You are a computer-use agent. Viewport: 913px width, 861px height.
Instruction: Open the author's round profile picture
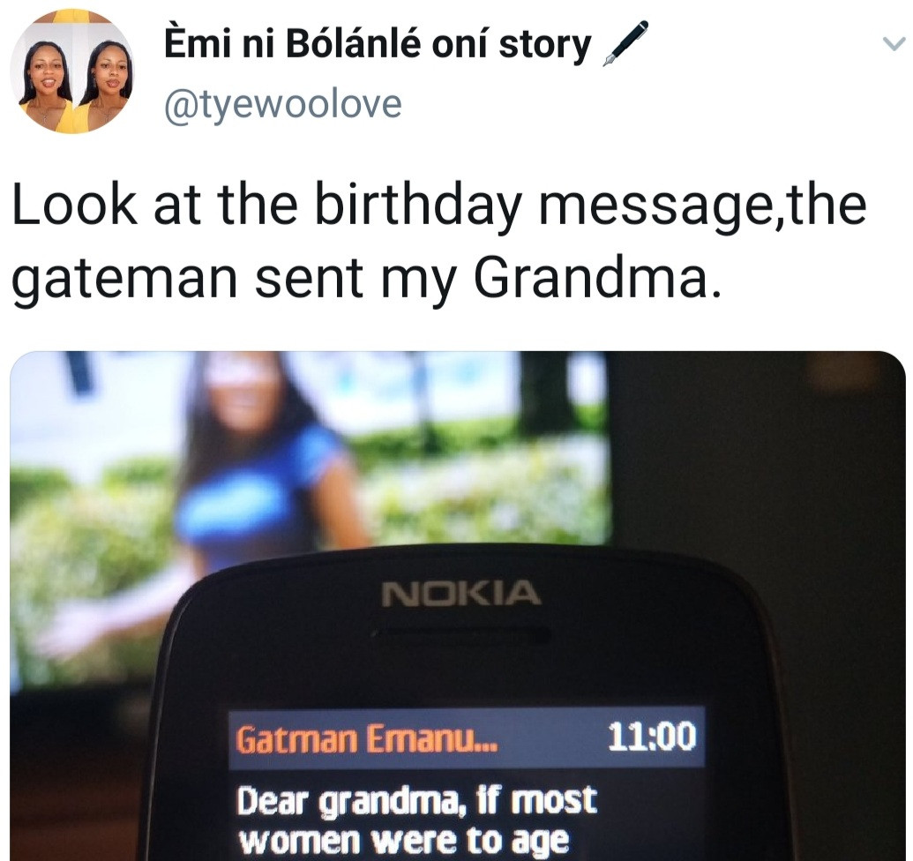point(72,72)
